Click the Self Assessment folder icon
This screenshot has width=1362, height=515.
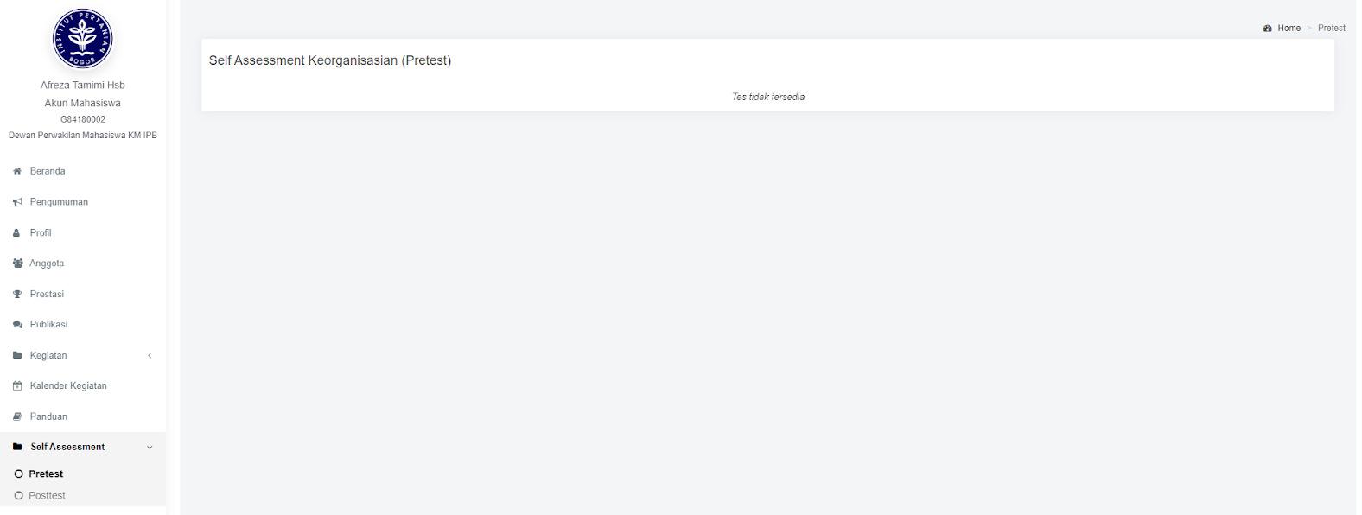[17, 447]
